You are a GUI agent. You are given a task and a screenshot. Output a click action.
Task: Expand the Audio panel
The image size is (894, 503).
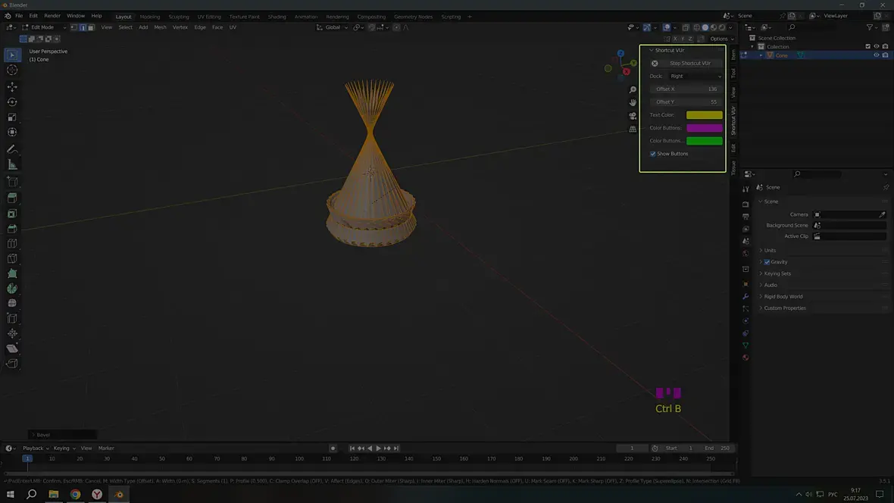tap(771, 285)
